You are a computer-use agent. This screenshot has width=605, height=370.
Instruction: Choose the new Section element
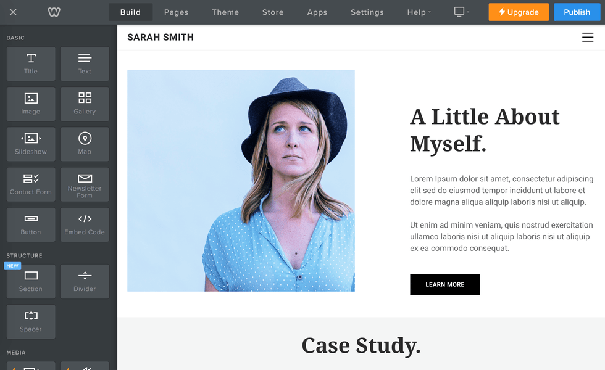[31, 281]
